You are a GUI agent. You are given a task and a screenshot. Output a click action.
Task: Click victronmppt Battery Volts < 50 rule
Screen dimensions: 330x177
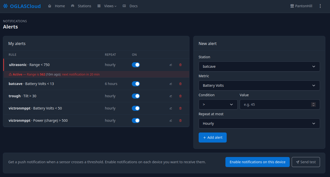pos(35,108)
